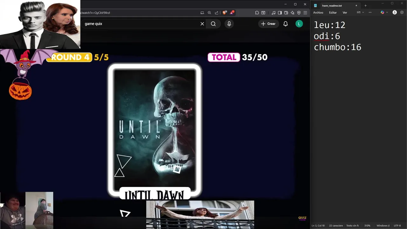Click the 310% zoom level in status bar

tap(367, 226)
